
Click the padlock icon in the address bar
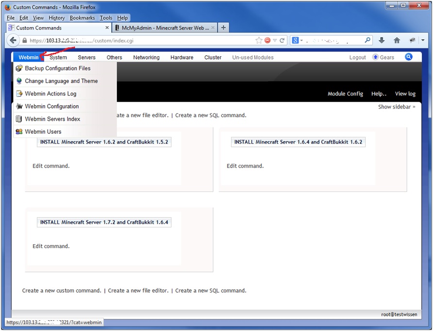[x=25, y=41]
